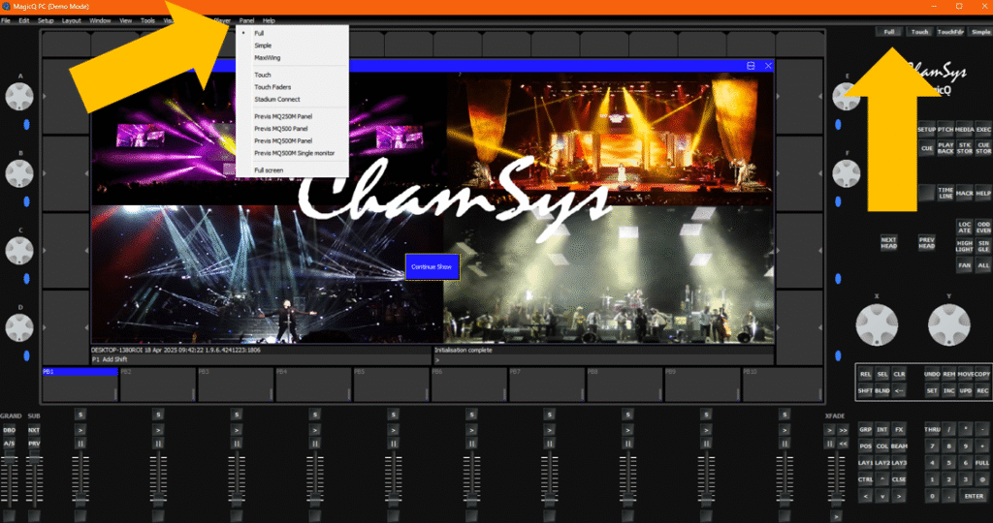Hit the REC record key
Viewport: 993px width, 523px height.
pyautogui.click(x=983, y=391)
